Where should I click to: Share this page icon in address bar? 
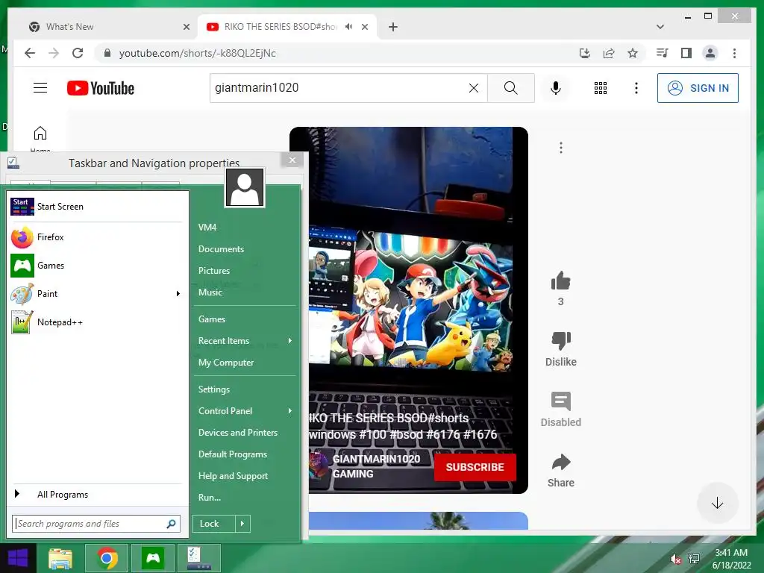tap(609, 53)
